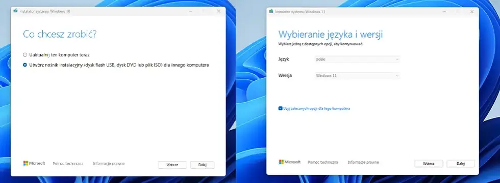Open 'Informacje prawne' link in Windows 11 installer
This screenshot has height=183, width=500.
(x=363, y=162)
